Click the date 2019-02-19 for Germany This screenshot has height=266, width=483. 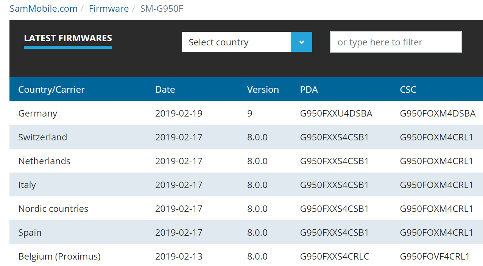pyautogui.click(x=179, y=114)
